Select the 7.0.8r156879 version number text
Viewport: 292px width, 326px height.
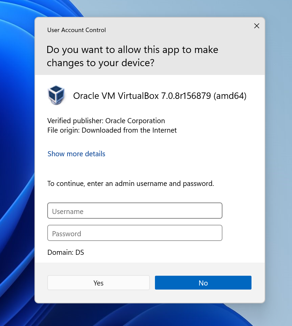[186, 96]
